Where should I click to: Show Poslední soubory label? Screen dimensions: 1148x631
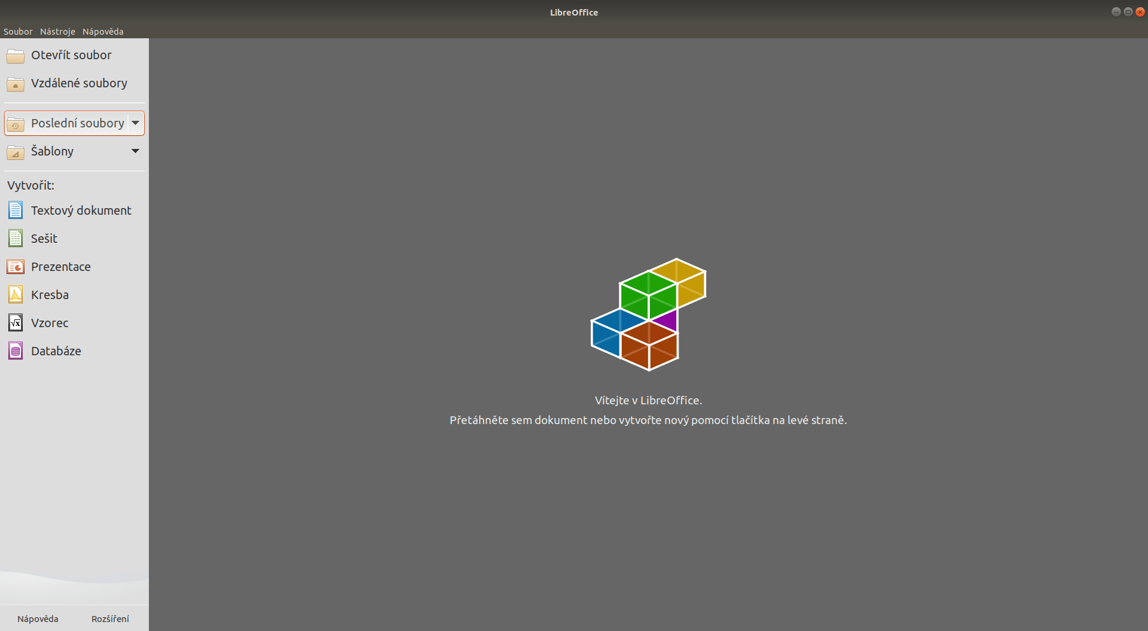tap(78, 123)
